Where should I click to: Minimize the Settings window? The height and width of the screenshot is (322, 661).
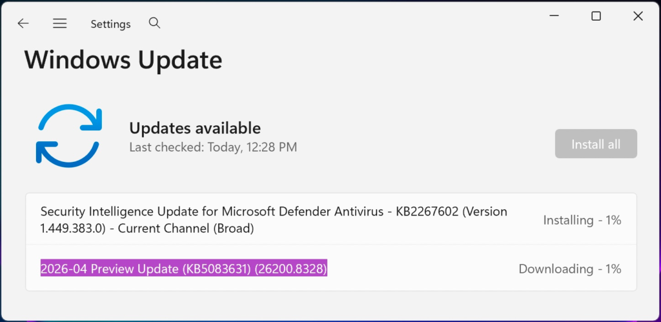[x=554, y=16]
